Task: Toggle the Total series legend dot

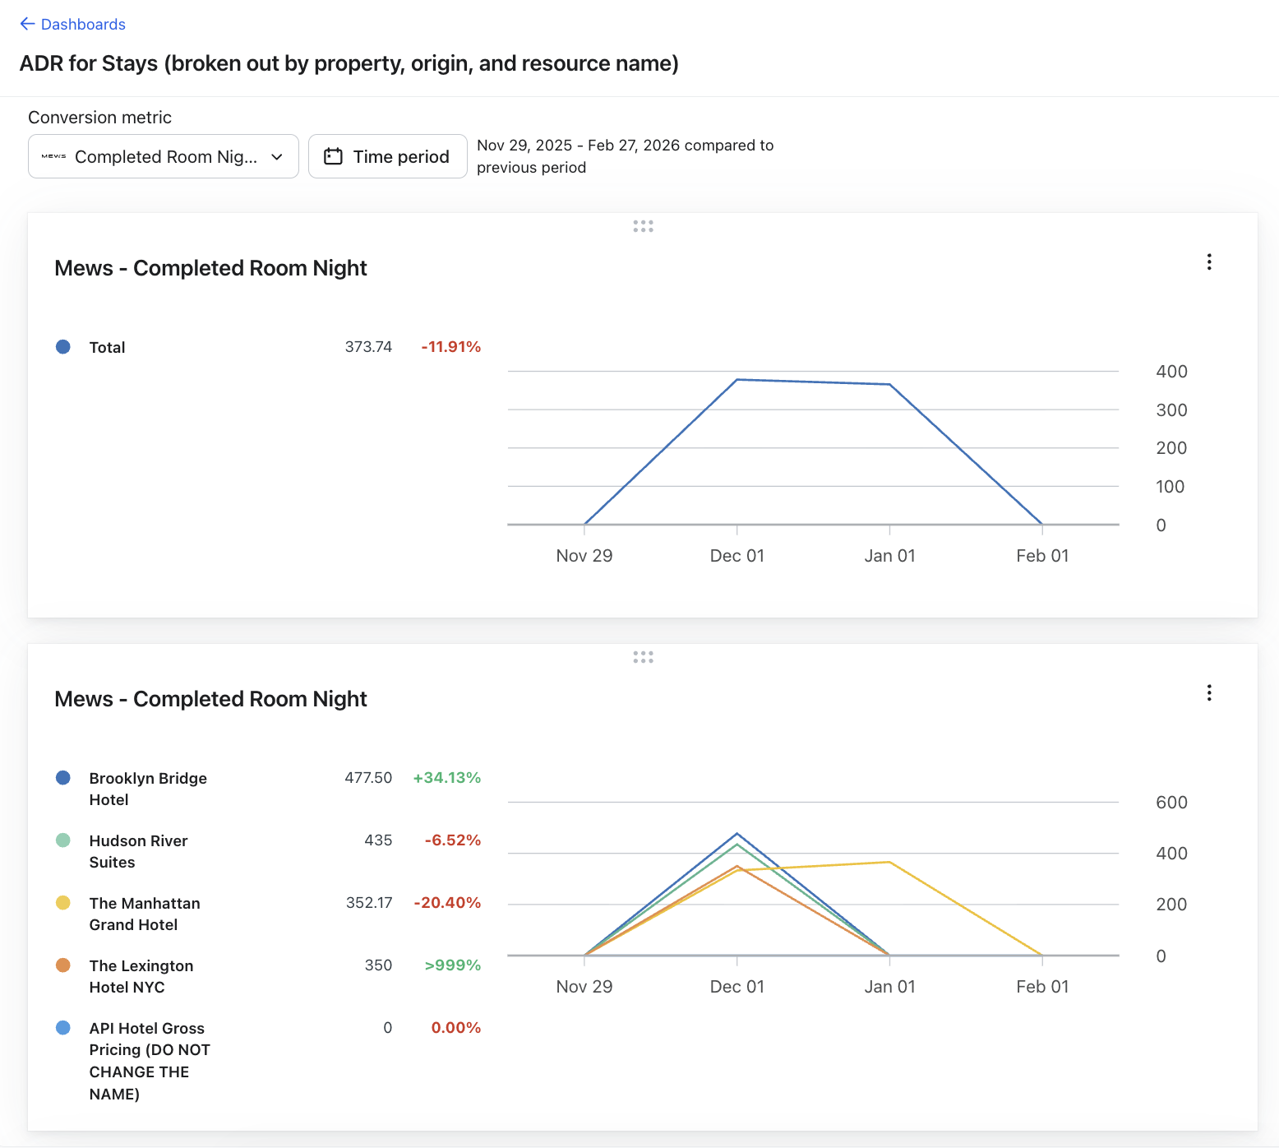Action: tap(63, 347)
